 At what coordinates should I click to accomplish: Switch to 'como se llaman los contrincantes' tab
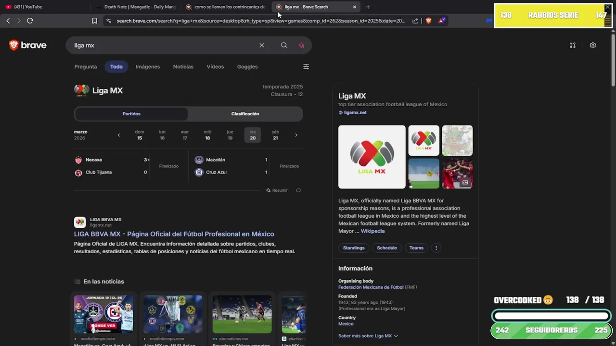225,7
